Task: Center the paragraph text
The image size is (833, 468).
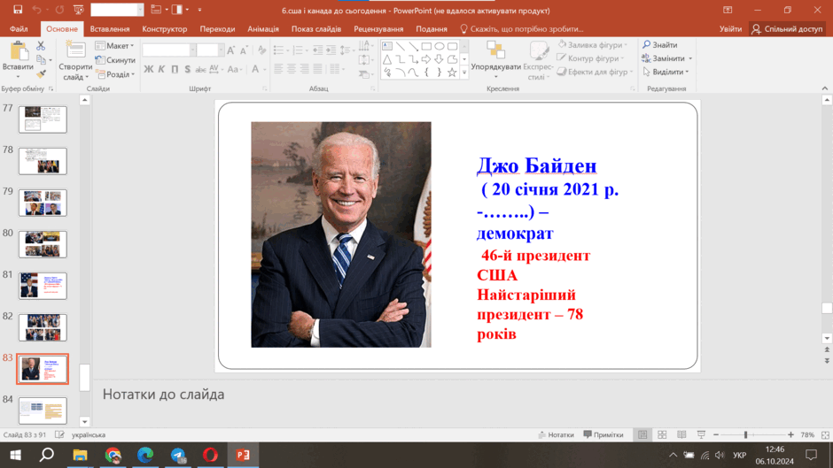Action: coord(292,68)
